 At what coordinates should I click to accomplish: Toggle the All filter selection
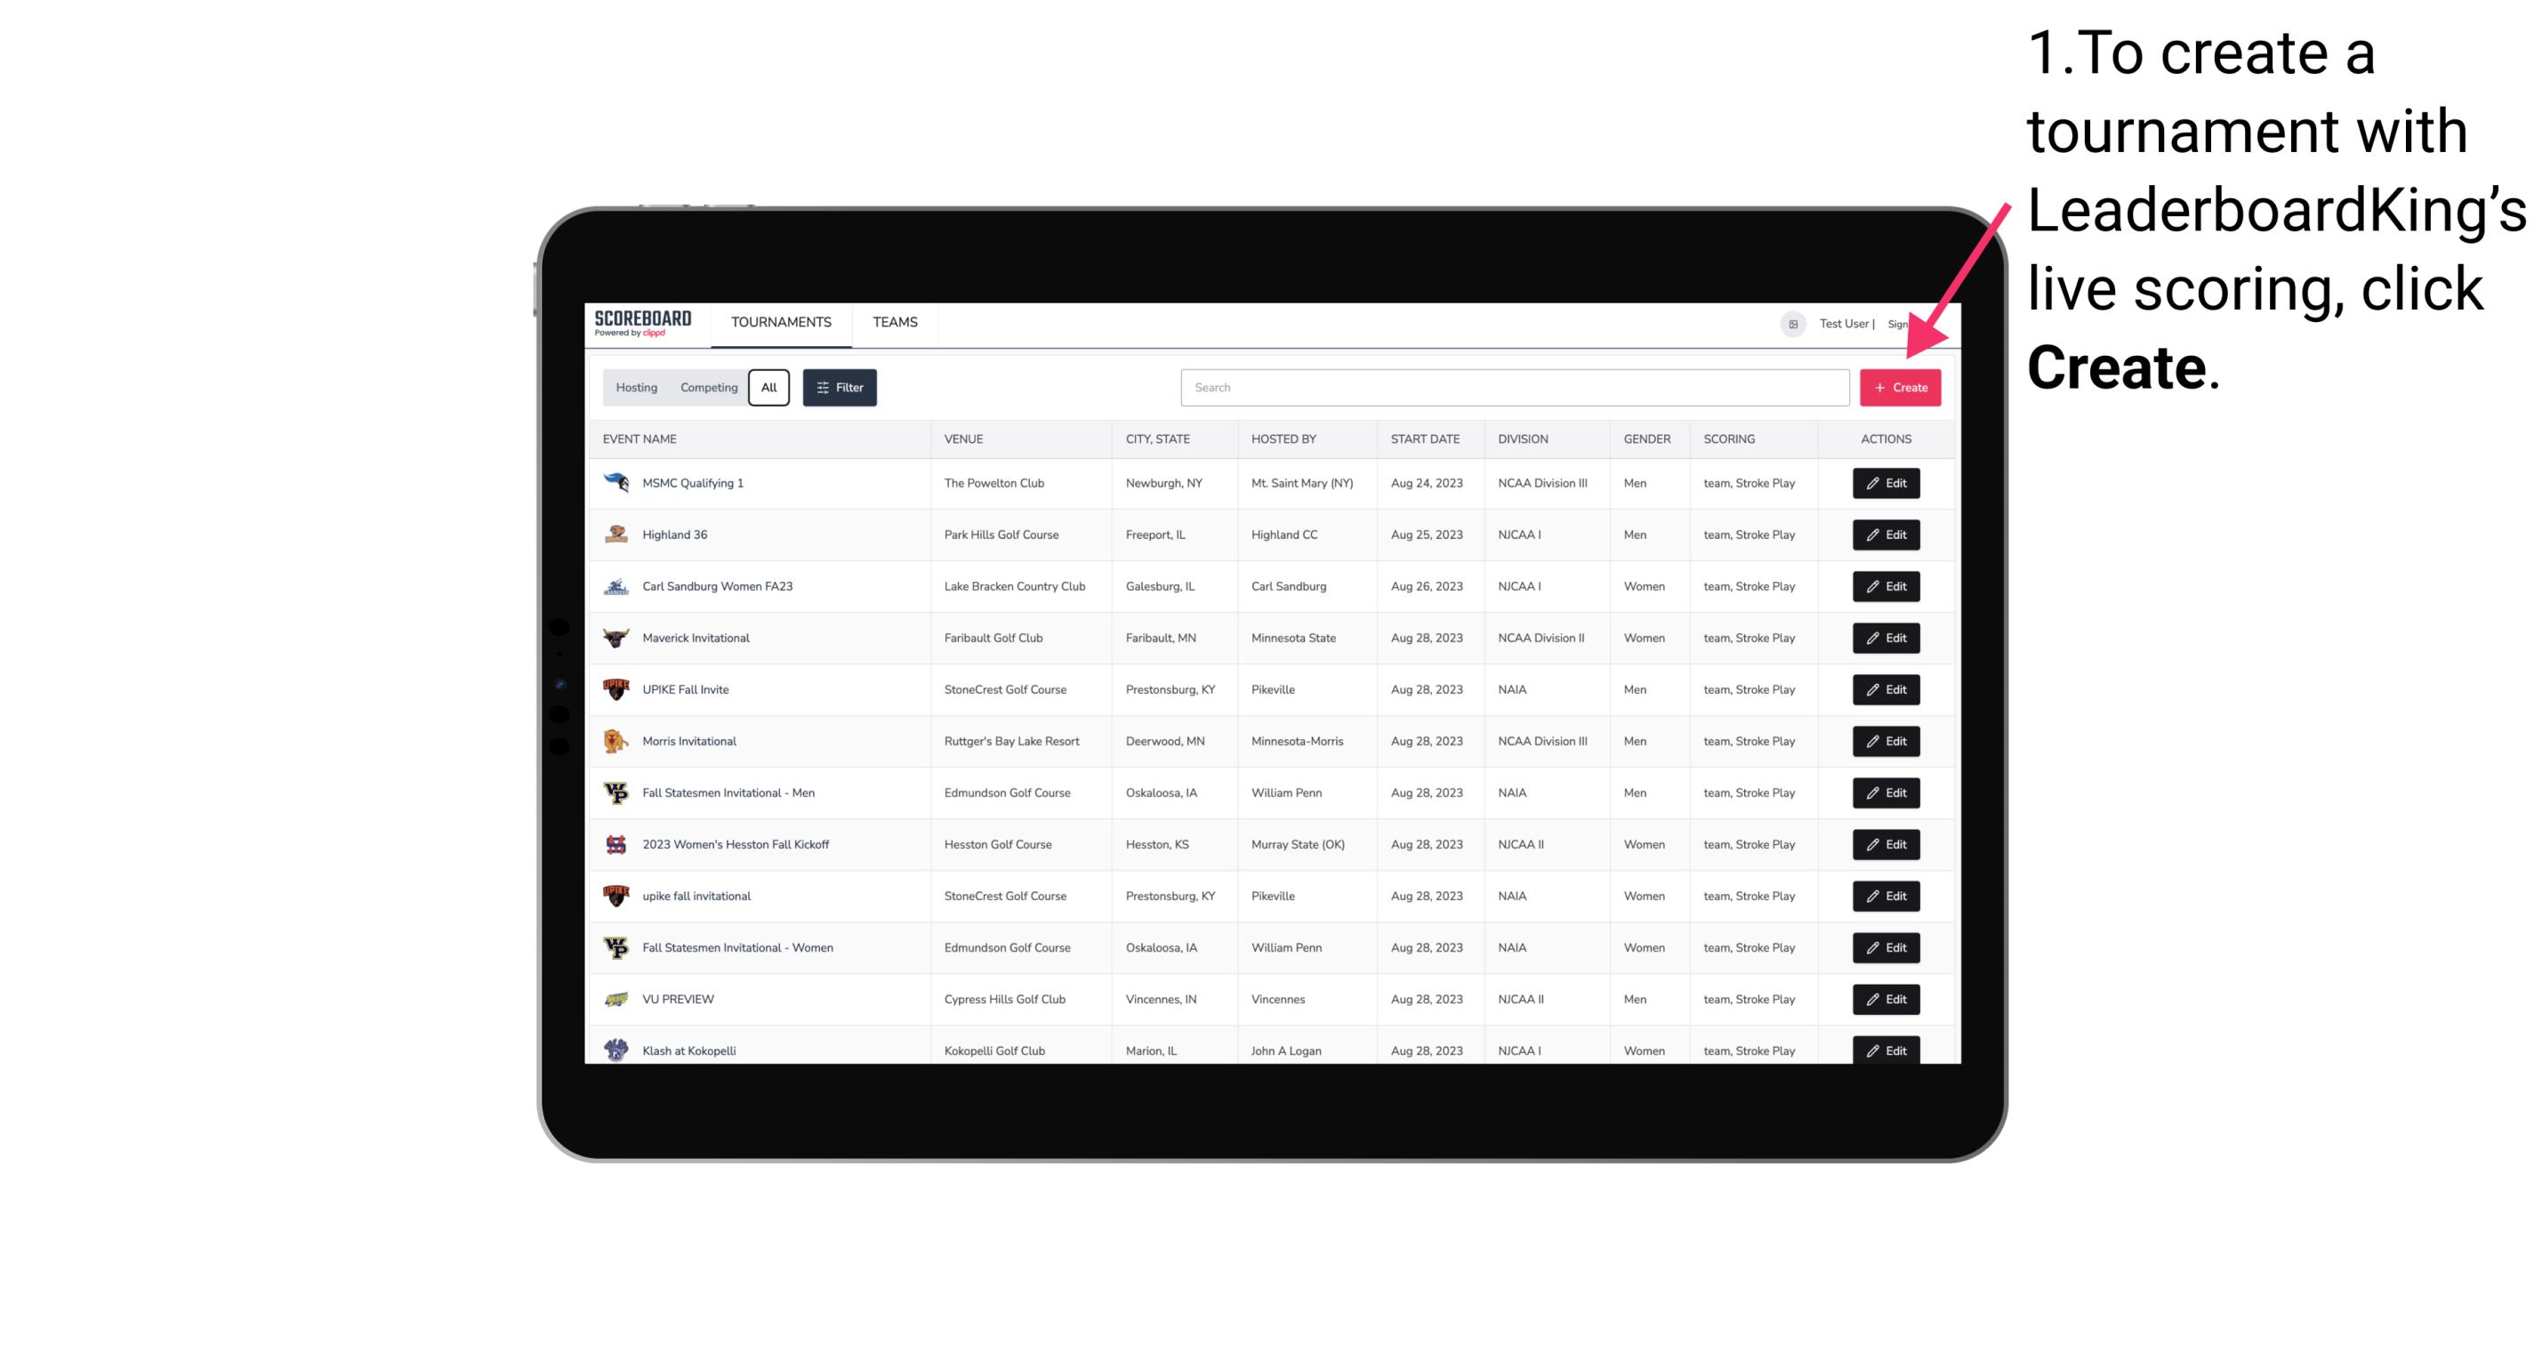click(x=767, y=388)
